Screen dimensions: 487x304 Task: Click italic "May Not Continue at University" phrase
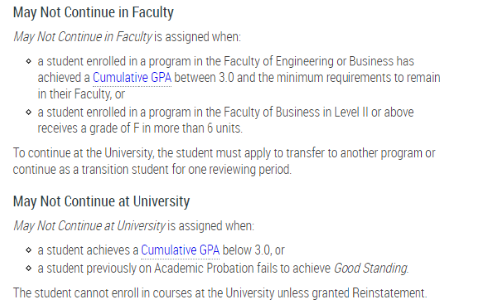pos(89,226)
